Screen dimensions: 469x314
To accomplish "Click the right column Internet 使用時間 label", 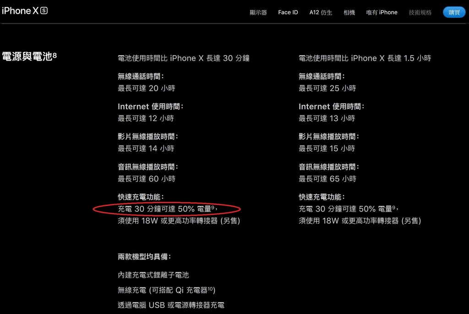I will point(332,106).
